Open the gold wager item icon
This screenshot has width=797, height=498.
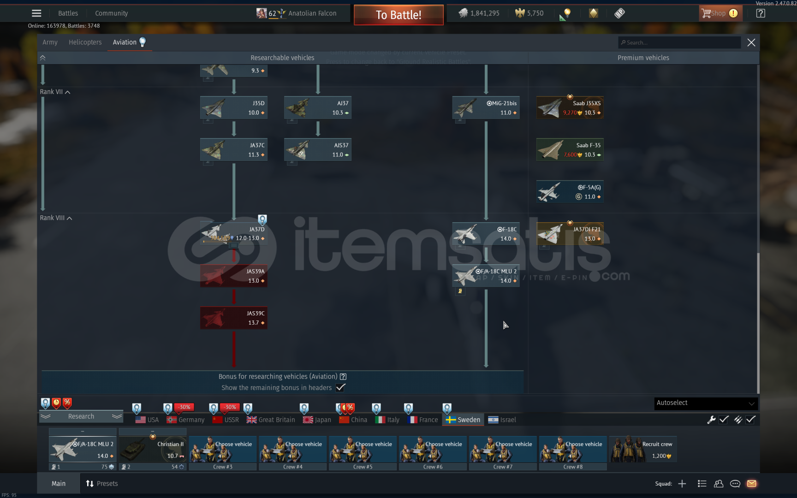click(594, 13)
